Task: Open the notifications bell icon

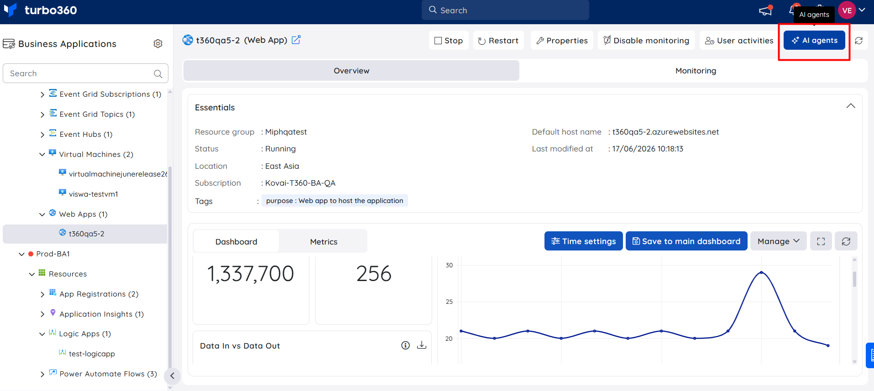Action: click(x=793, y=10)
